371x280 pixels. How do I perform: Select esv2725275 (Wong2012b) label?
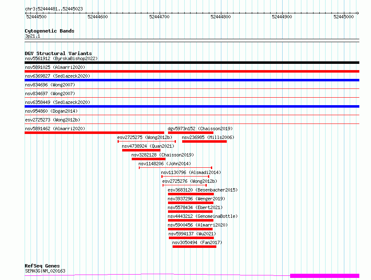[x=145, y=137]
